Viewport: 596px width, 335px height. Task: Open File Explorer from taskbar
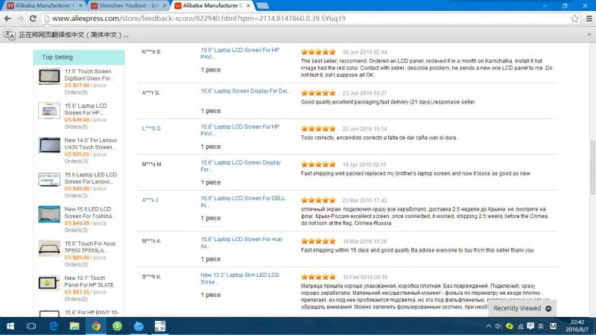point(74,326)
